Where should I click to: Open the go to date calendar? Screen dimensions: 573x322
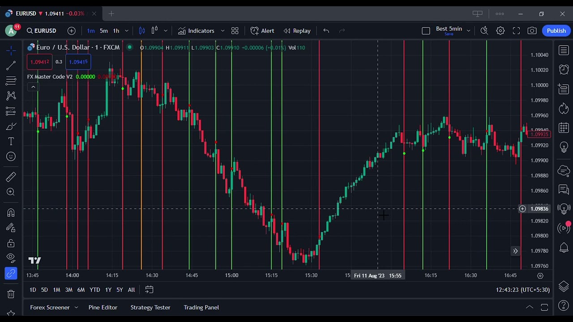pyautogui.click(x=149, y=290)
